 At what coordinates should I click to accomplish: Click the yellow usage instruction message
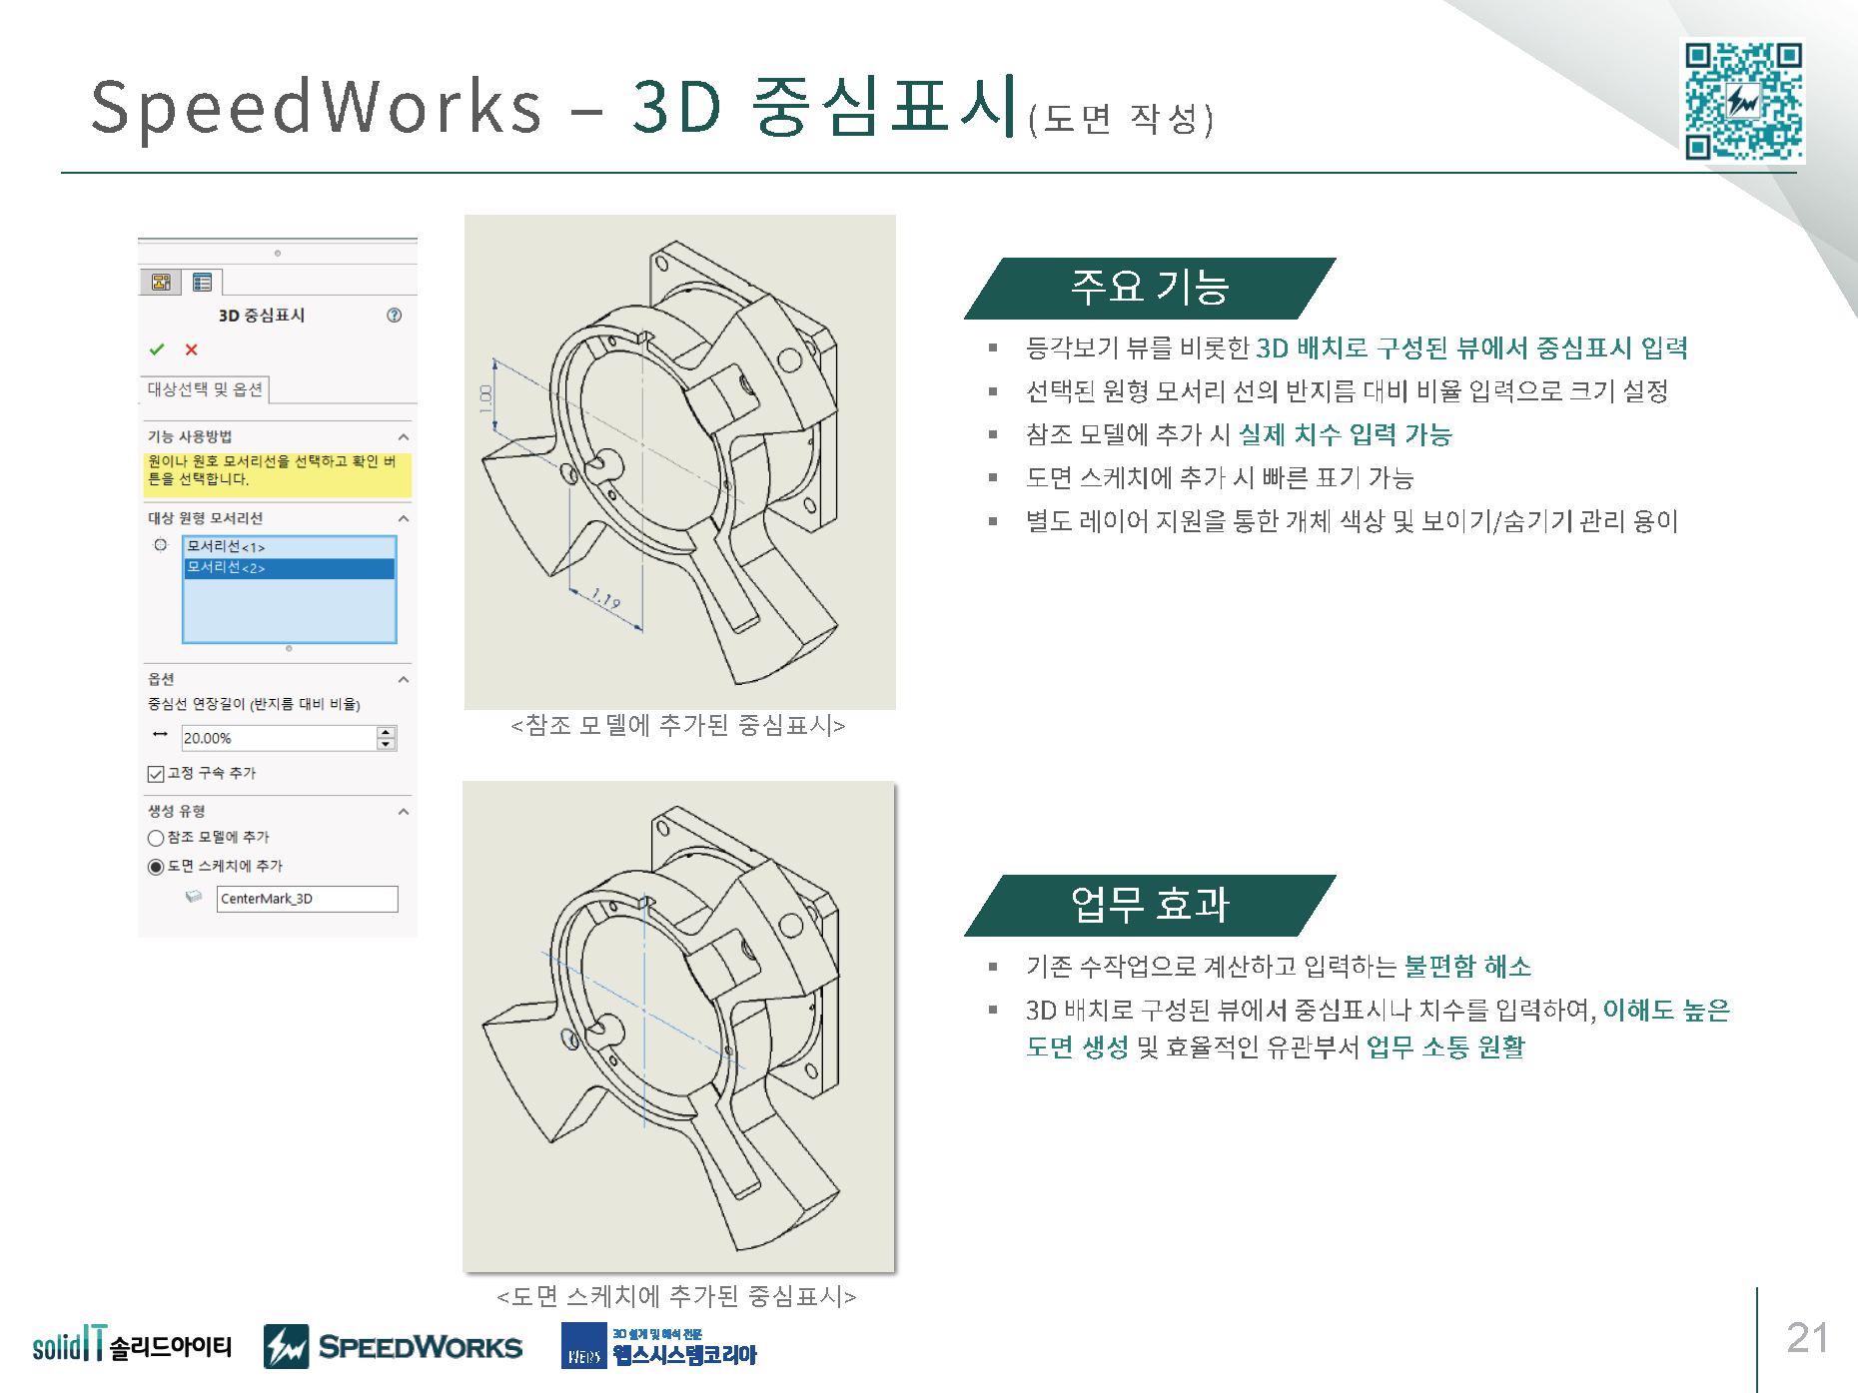click(x=278, y=474)
